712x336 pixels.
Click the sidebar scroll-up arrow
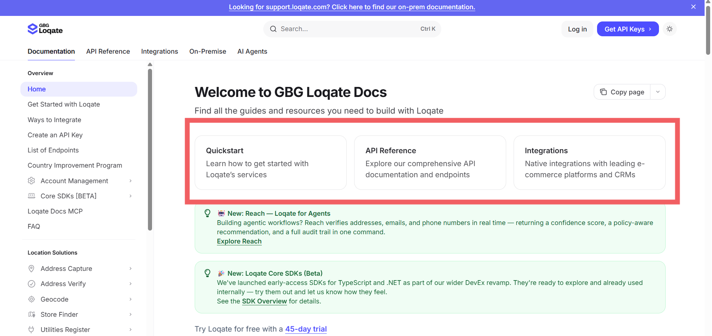[x=150, y=64]
